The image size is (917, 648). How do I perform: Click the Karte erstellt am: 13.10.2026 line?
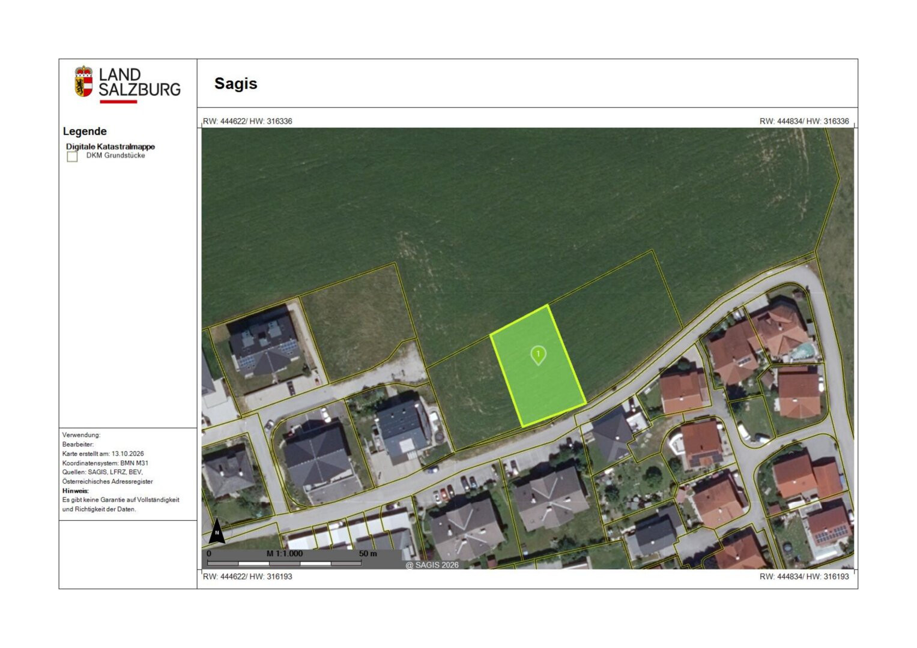tap(103, 454)
